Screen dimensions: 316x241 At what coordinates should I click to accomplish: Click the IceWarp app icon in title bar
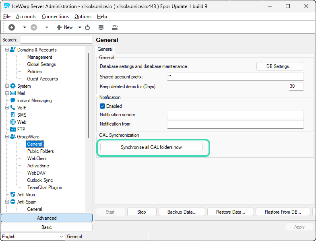[7, 6]
